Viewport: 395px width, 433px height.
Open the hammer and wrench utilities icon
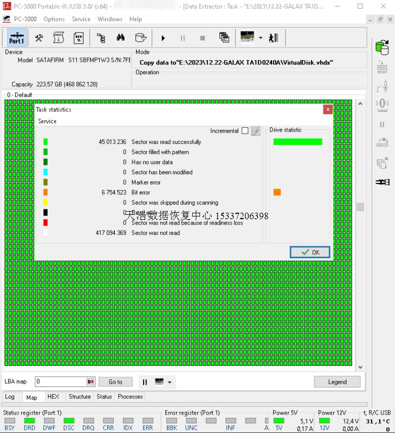coord(39,38)
